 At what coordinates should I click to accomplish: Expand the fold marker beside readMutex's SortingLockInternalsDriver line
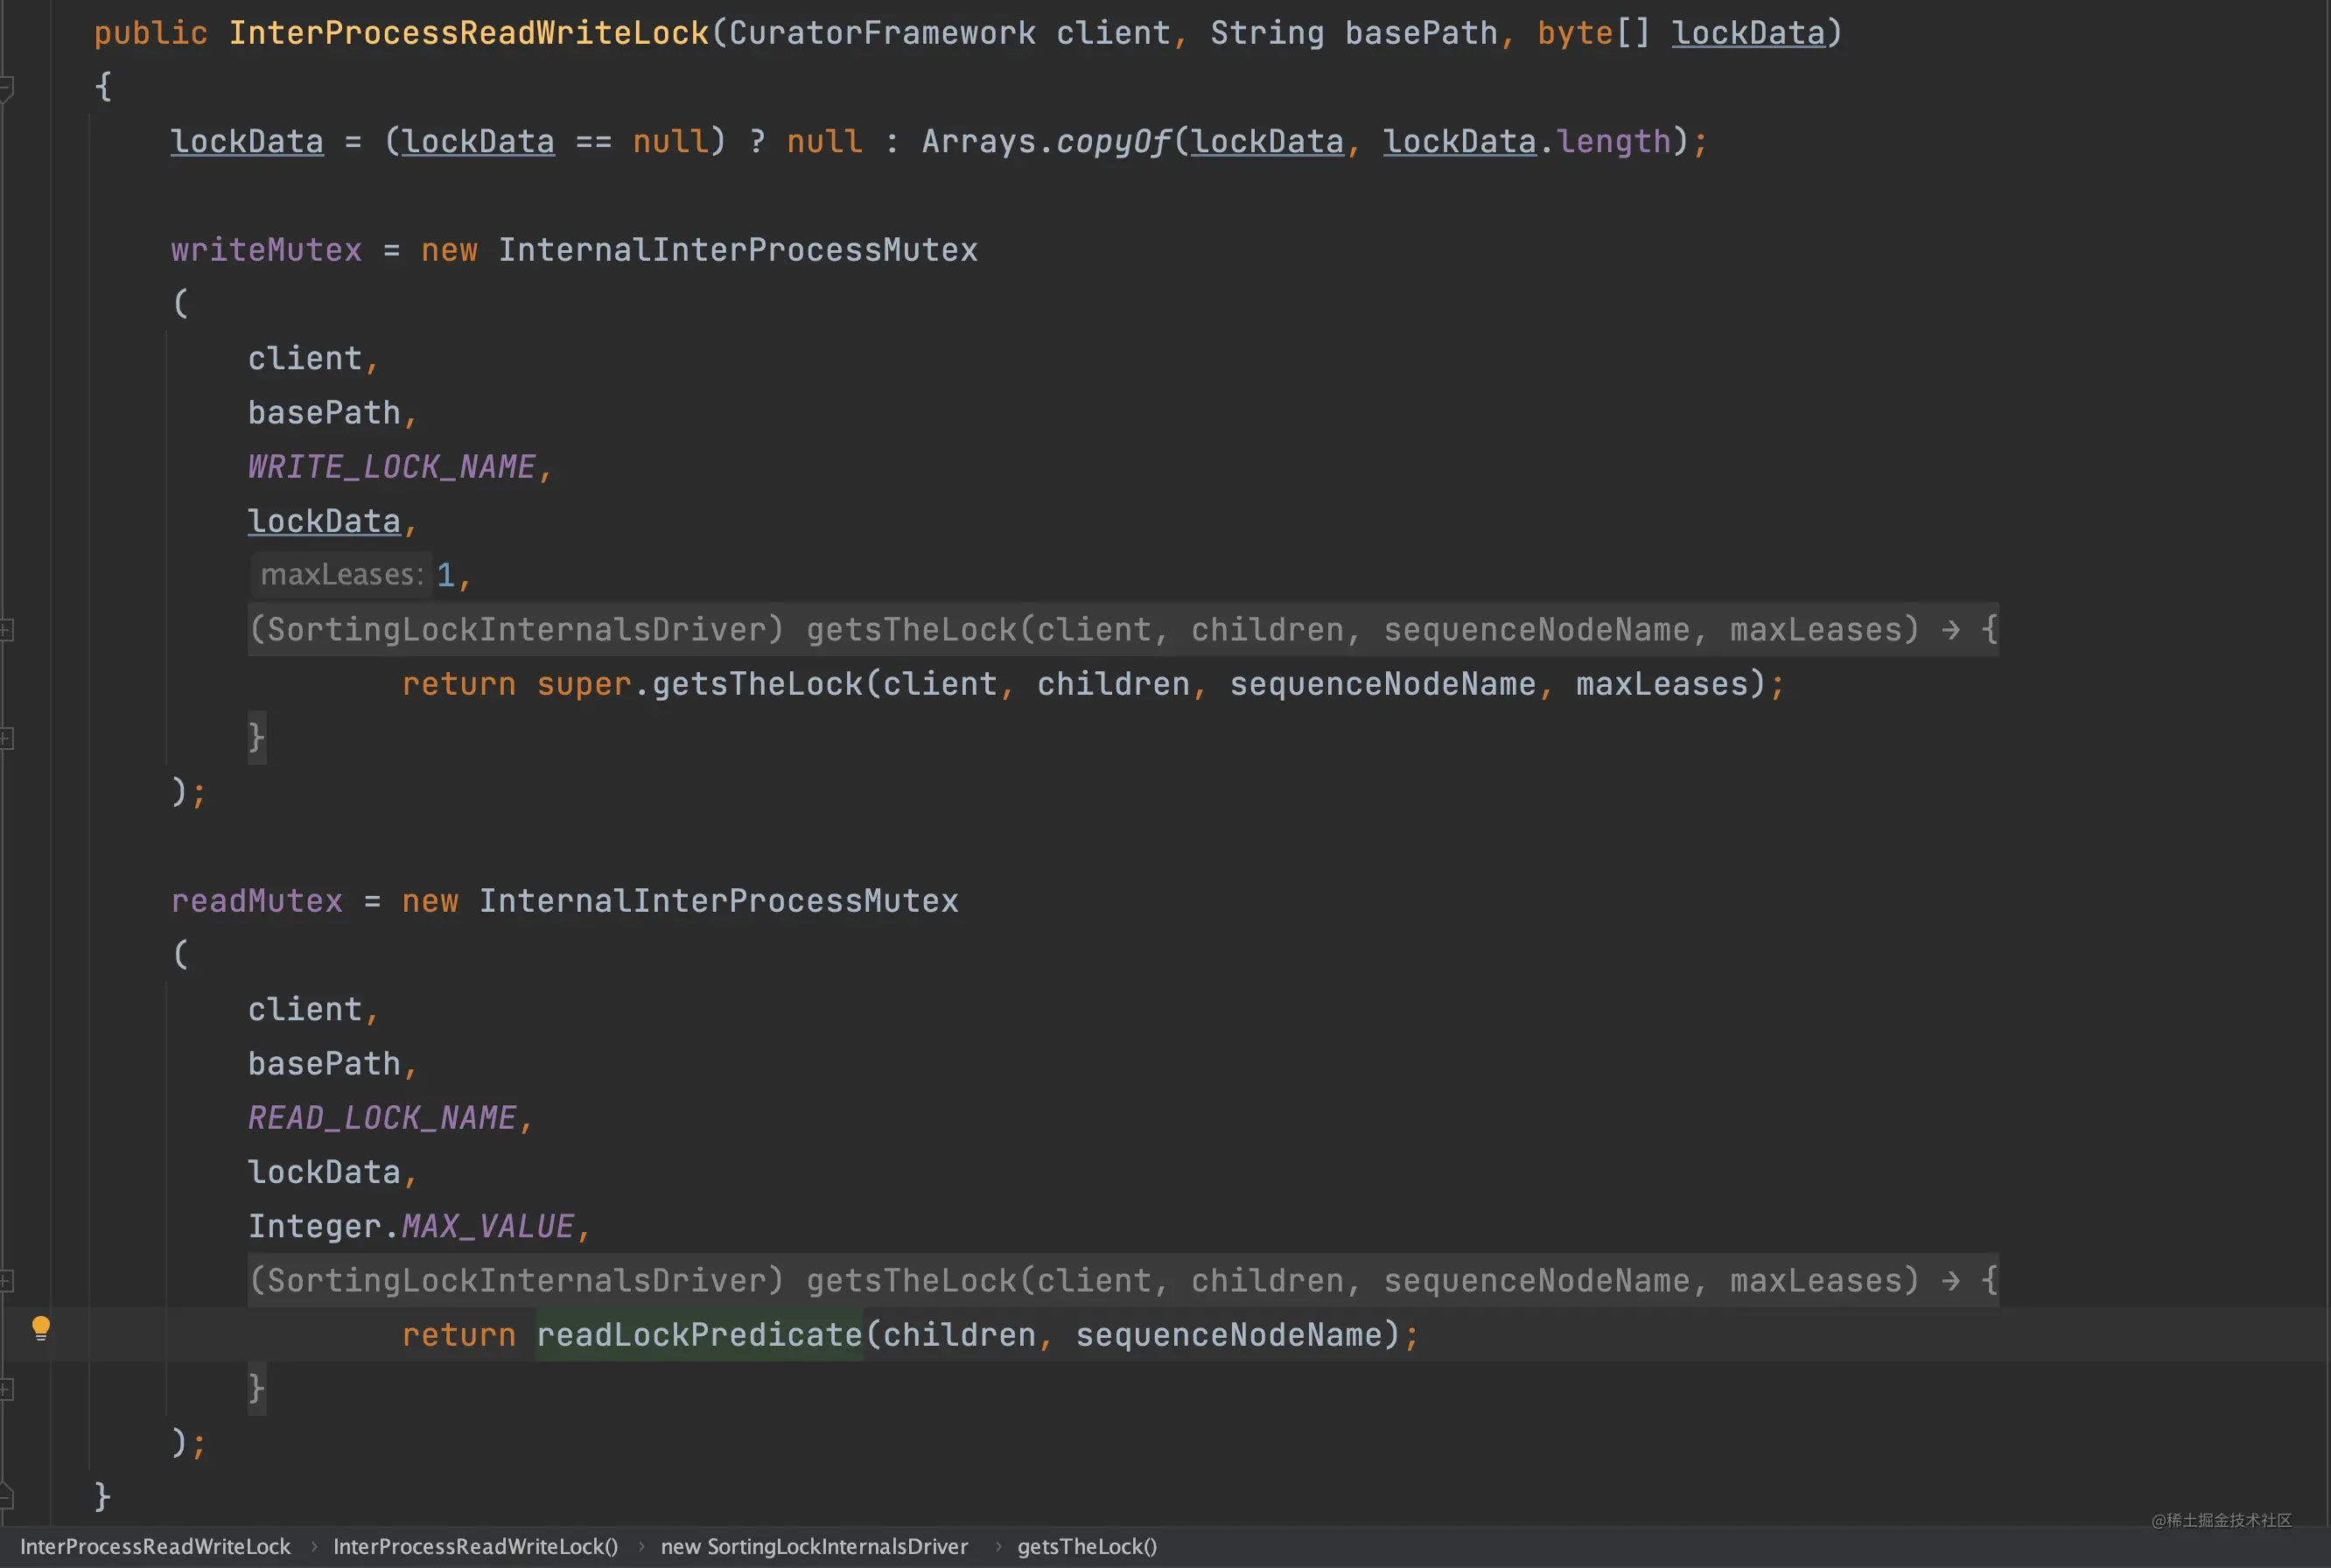[6, 1280]
